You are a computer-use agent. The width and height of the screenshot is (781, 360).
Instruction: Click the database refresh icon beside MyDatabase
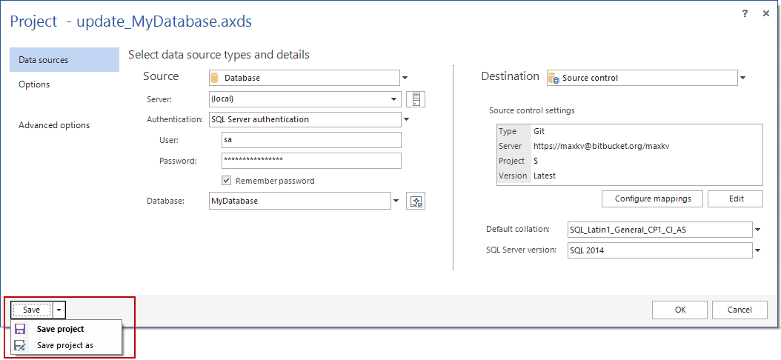[x=416, y=201]
